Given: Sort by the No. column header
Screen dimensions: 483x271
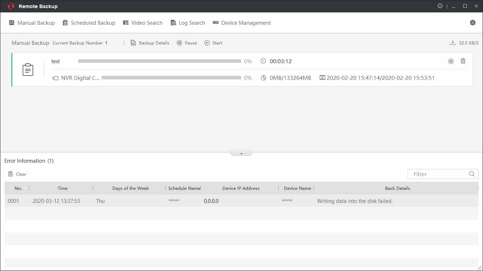Looking at the screenshot, I should 18,188.
